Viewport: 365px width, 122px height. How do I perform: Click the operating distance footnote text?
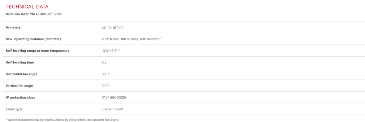(62, 119)
